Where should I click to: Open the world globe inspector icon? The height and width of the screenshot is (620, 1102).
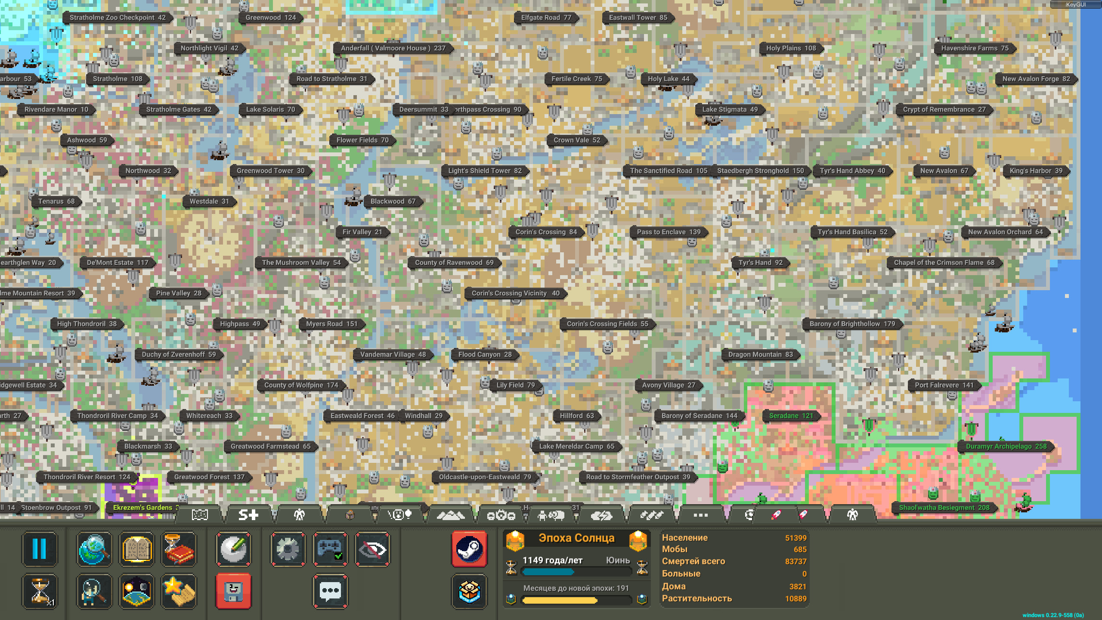point(94,549)
